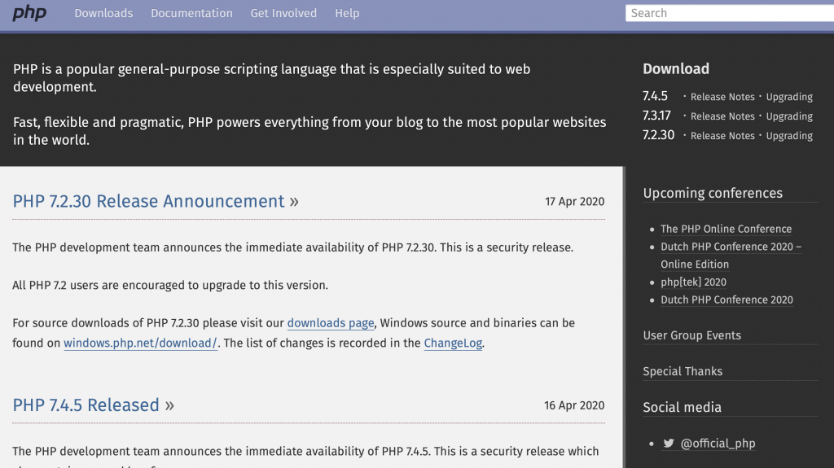Follow the downloads page link
The height and width of the screenshot is (468, 834).
(331, 323)
